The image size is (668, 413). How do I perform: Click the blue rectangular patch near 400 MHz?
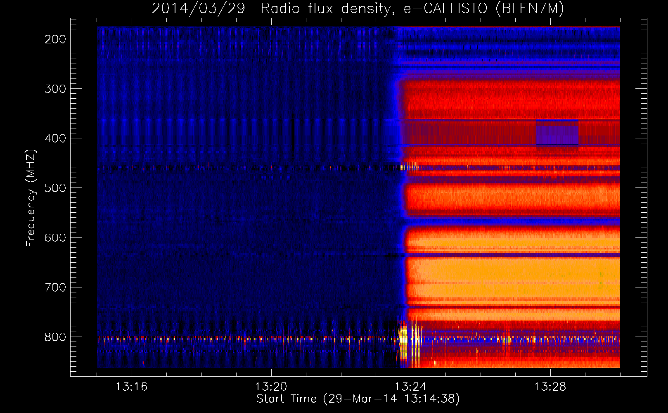pyautogui.click(x=557, y=132)
